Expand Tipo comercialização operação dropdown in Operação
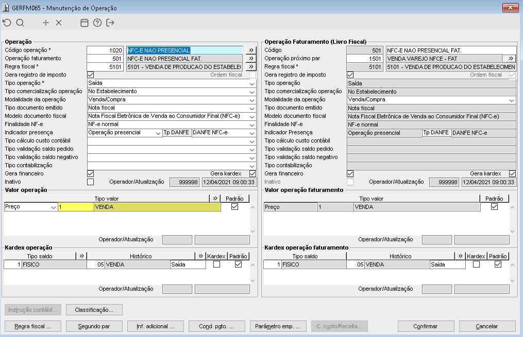Image resolution: width=523 pixels, height=337 pixels. pos(252,92)
